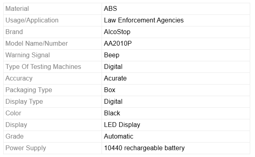Click Type Of Testing Machines label
255x157 pixels.
(x=43, y=67)
